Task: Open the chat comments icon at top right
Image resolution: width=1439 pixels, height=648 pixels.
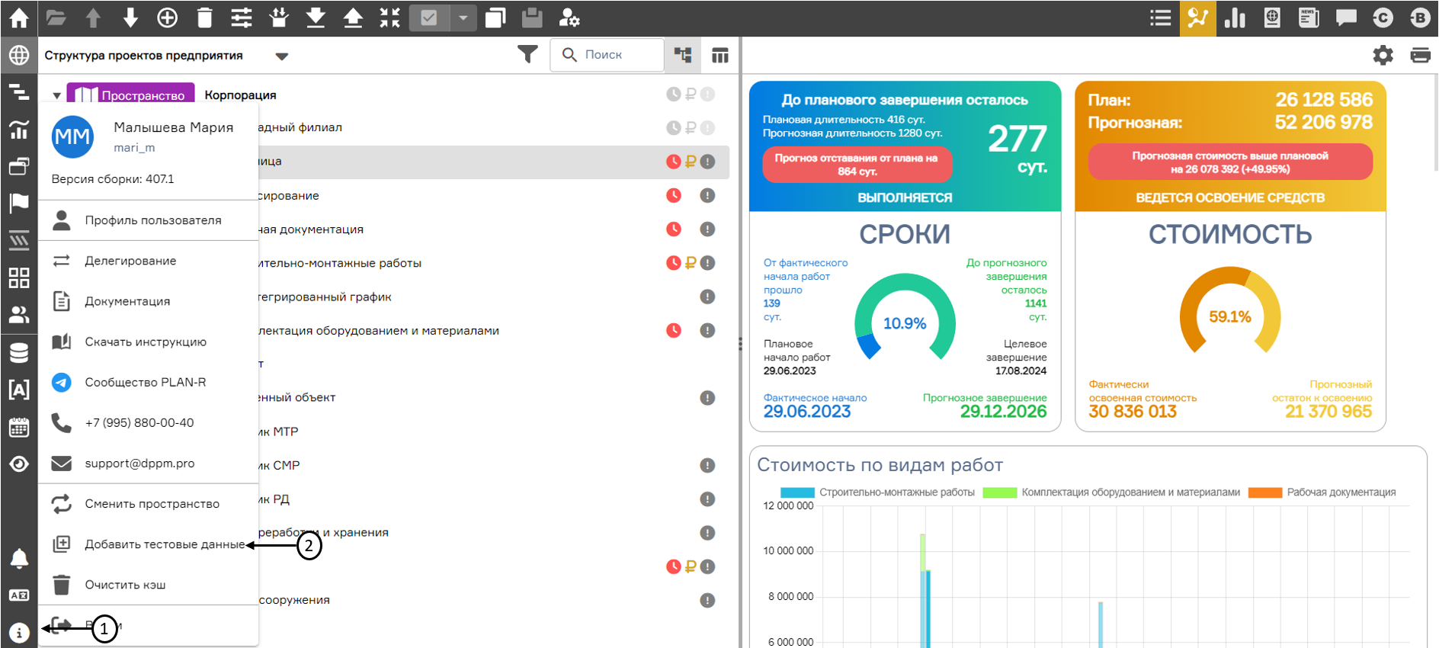Action: point(1346,18)
